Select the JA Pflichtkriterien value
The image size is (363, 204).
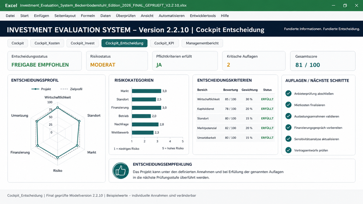[x=159, y=65]
